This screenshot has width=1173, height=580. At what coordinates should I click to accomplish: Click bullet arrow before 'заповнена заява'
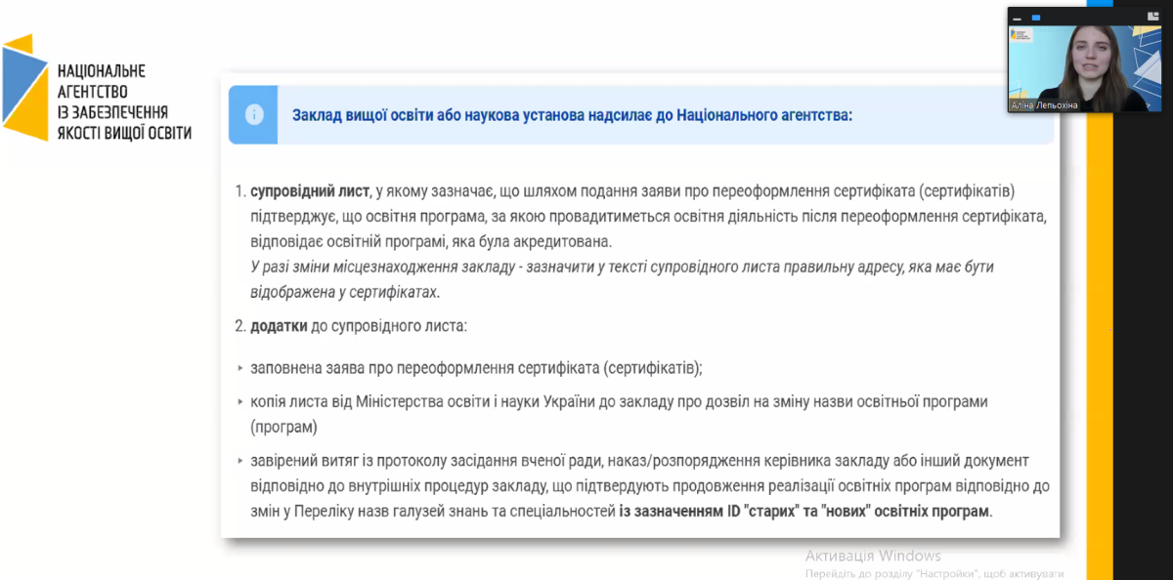pos(239,369)
